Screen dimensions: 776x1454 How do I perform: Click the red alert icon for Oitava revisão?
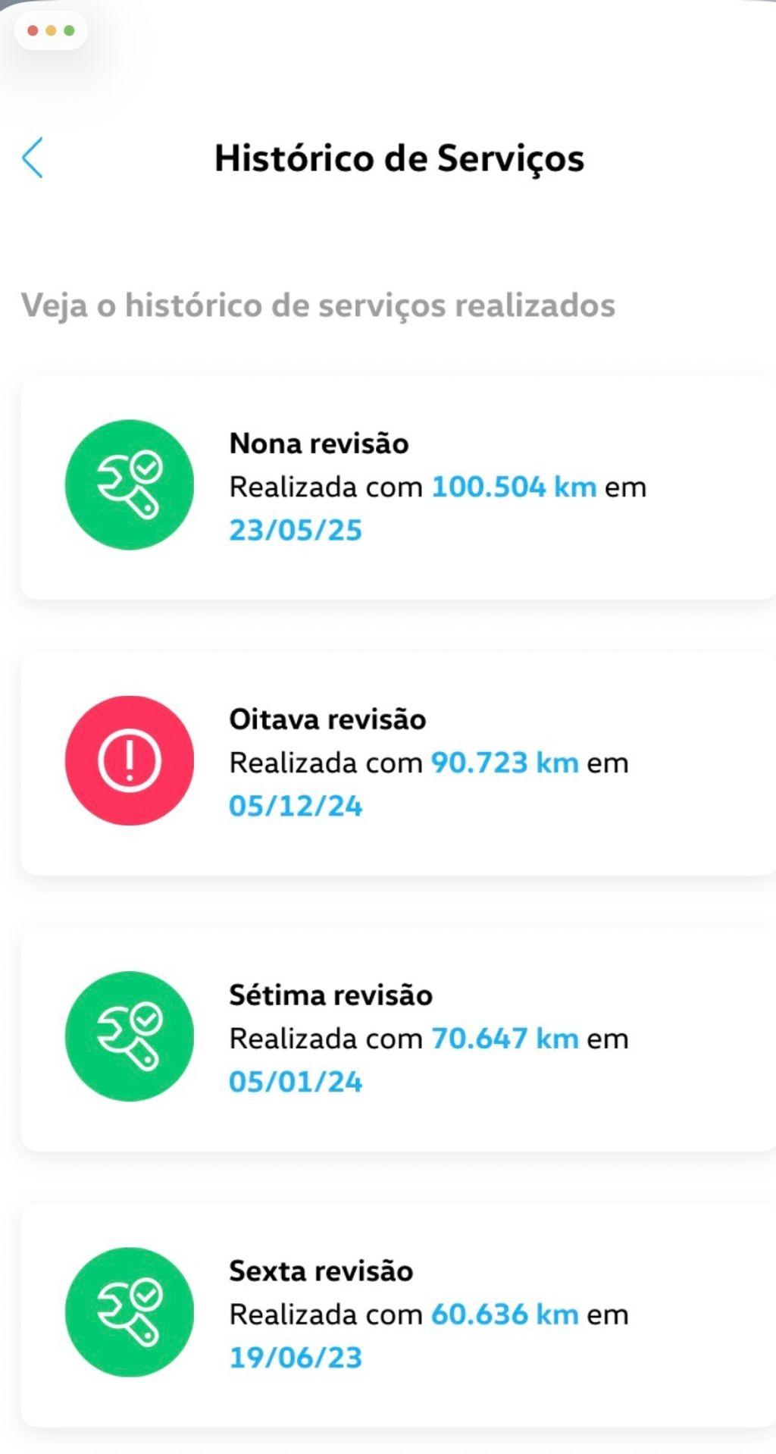[x=130, y=760]
